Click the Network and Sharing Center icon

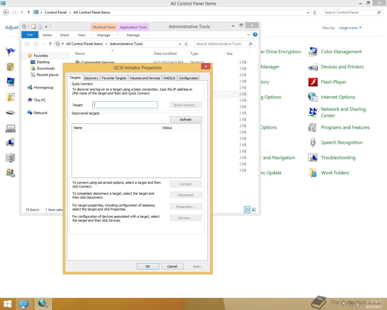(313, 112)
